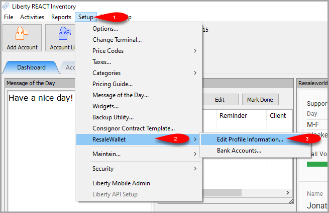Screen dimensions: 329x213
Task: Open the Account List toolbar icon
Action: pos(65,33)
